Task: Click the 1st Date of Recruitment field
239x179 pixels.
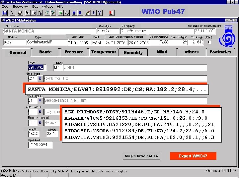Action: [x=205, y=31]
